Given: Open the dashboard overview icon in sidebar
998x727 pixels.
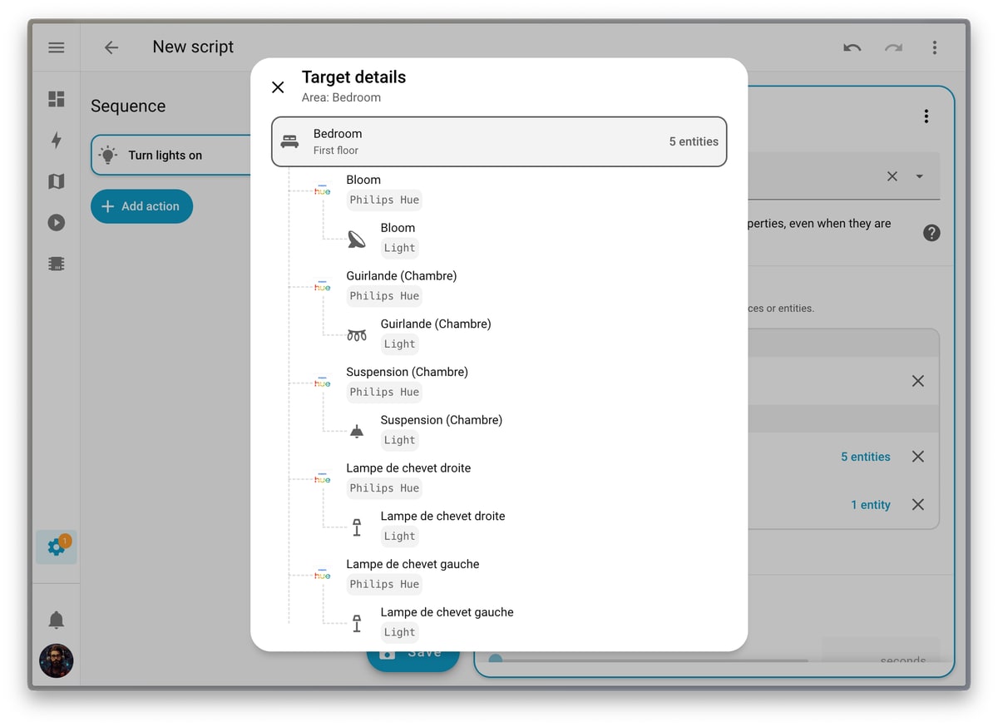Looking at the screenshot, I should pos(57,100).
